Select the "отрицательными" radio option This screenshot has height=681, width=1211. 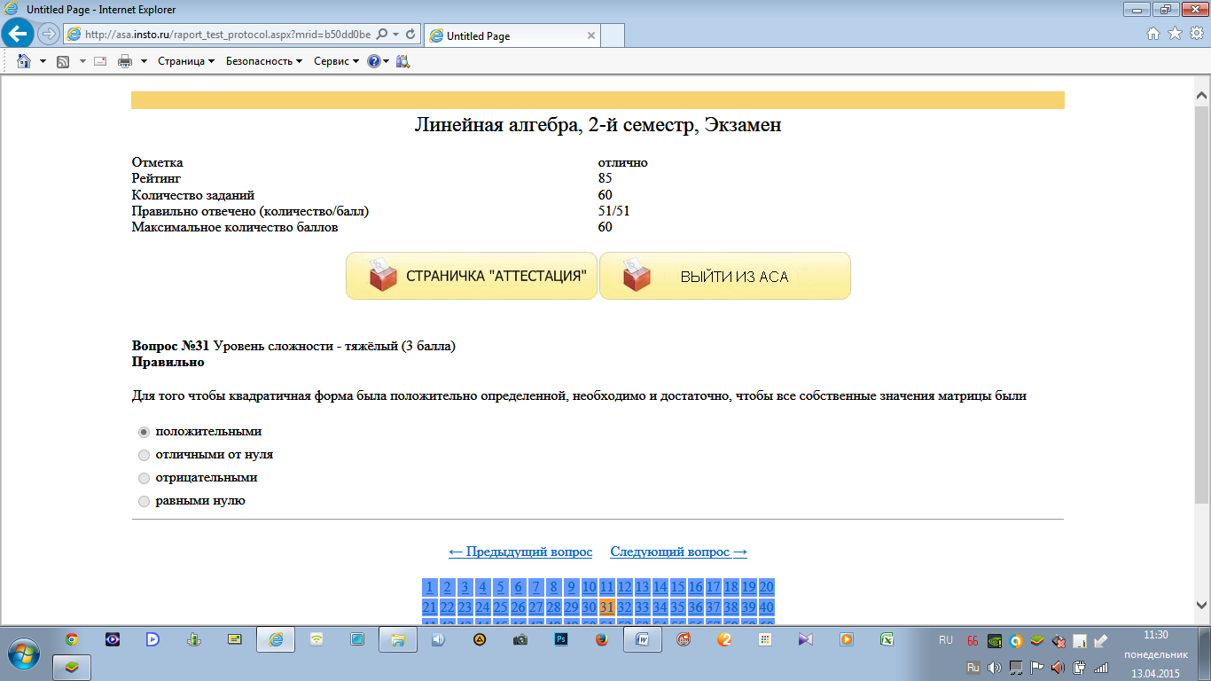click(144, 478)
